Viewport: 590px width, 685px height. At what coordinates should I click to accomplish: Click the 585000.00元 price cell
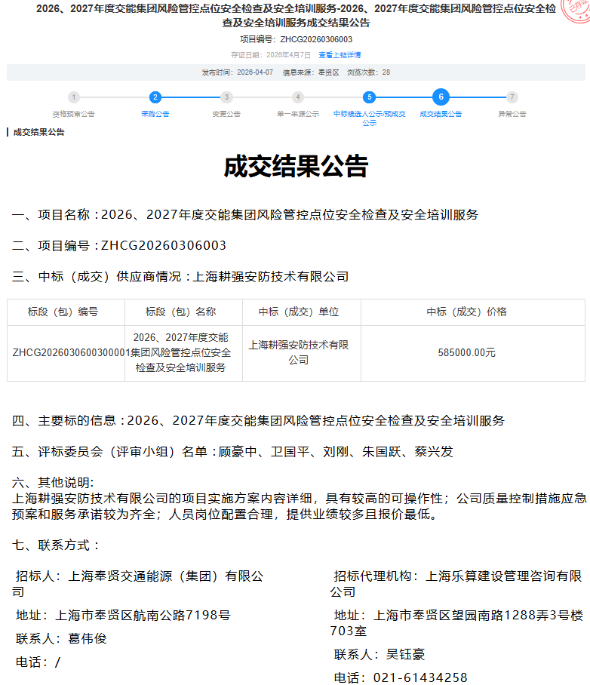466,352
